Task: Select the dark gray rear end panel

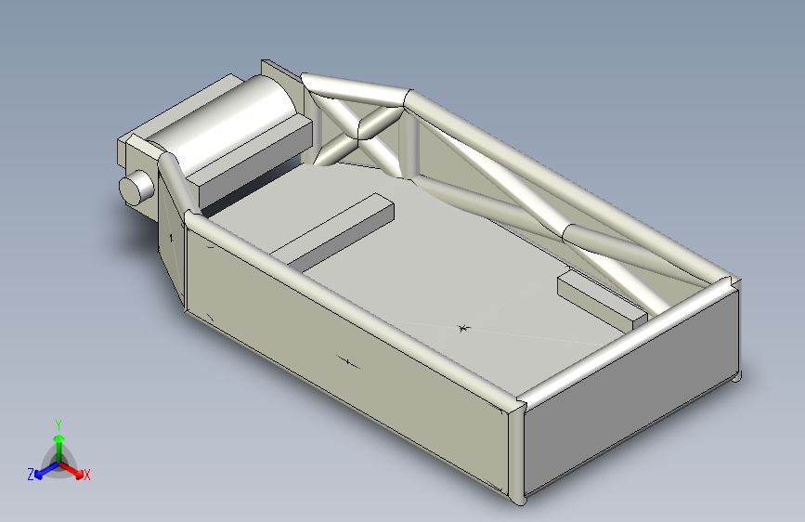Action: point(630,393)
